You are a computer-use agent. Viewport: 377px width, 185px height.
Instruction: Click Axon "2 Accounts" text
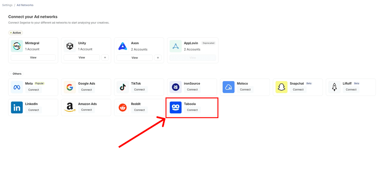point(139,49)
